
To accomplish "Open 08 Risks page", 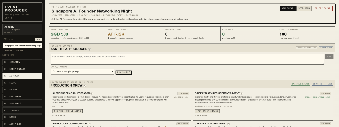I will pos(22,117).
